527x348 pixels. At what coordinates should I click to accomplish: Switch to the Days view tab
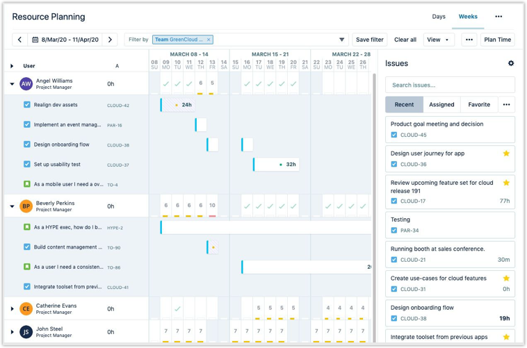point(439,17)
